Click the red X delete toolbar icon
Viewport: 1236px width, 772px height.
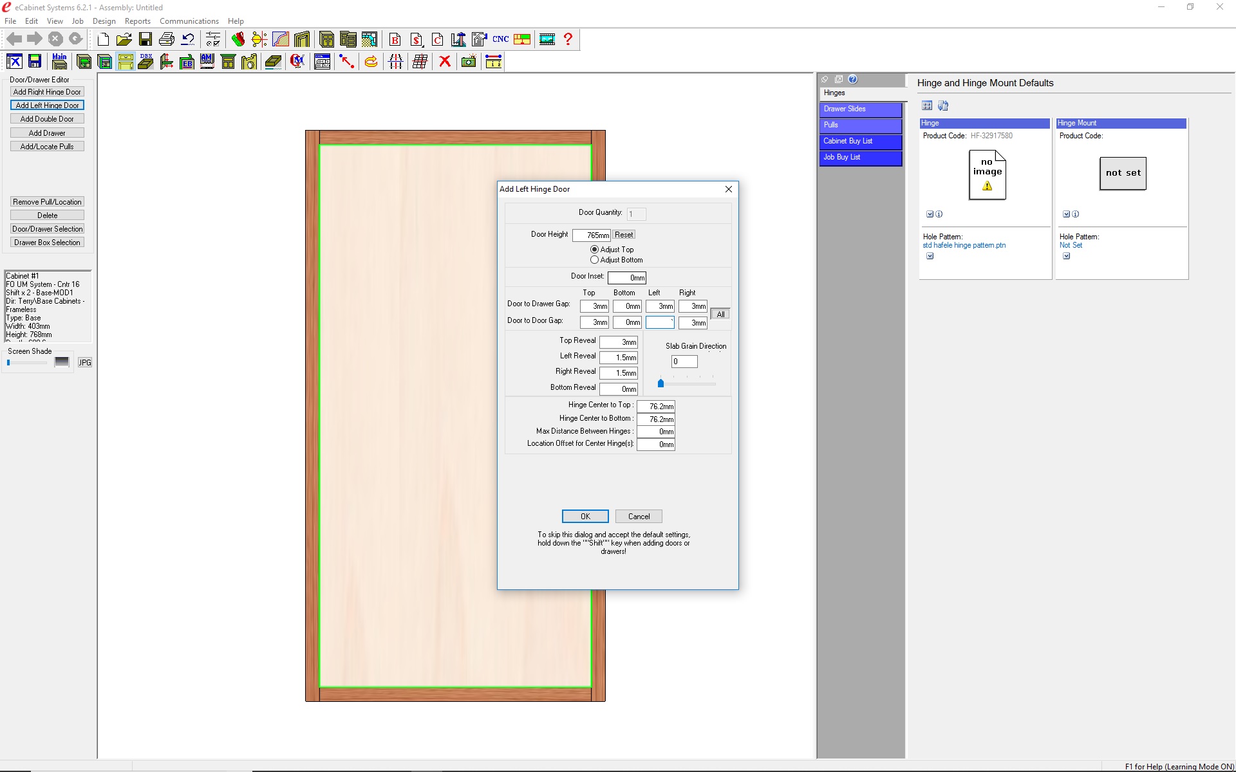(x=444, y=62)
